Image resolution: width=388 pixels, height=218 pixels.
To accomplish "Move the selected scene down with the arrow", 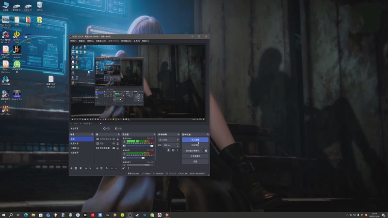I will point(90,168).
